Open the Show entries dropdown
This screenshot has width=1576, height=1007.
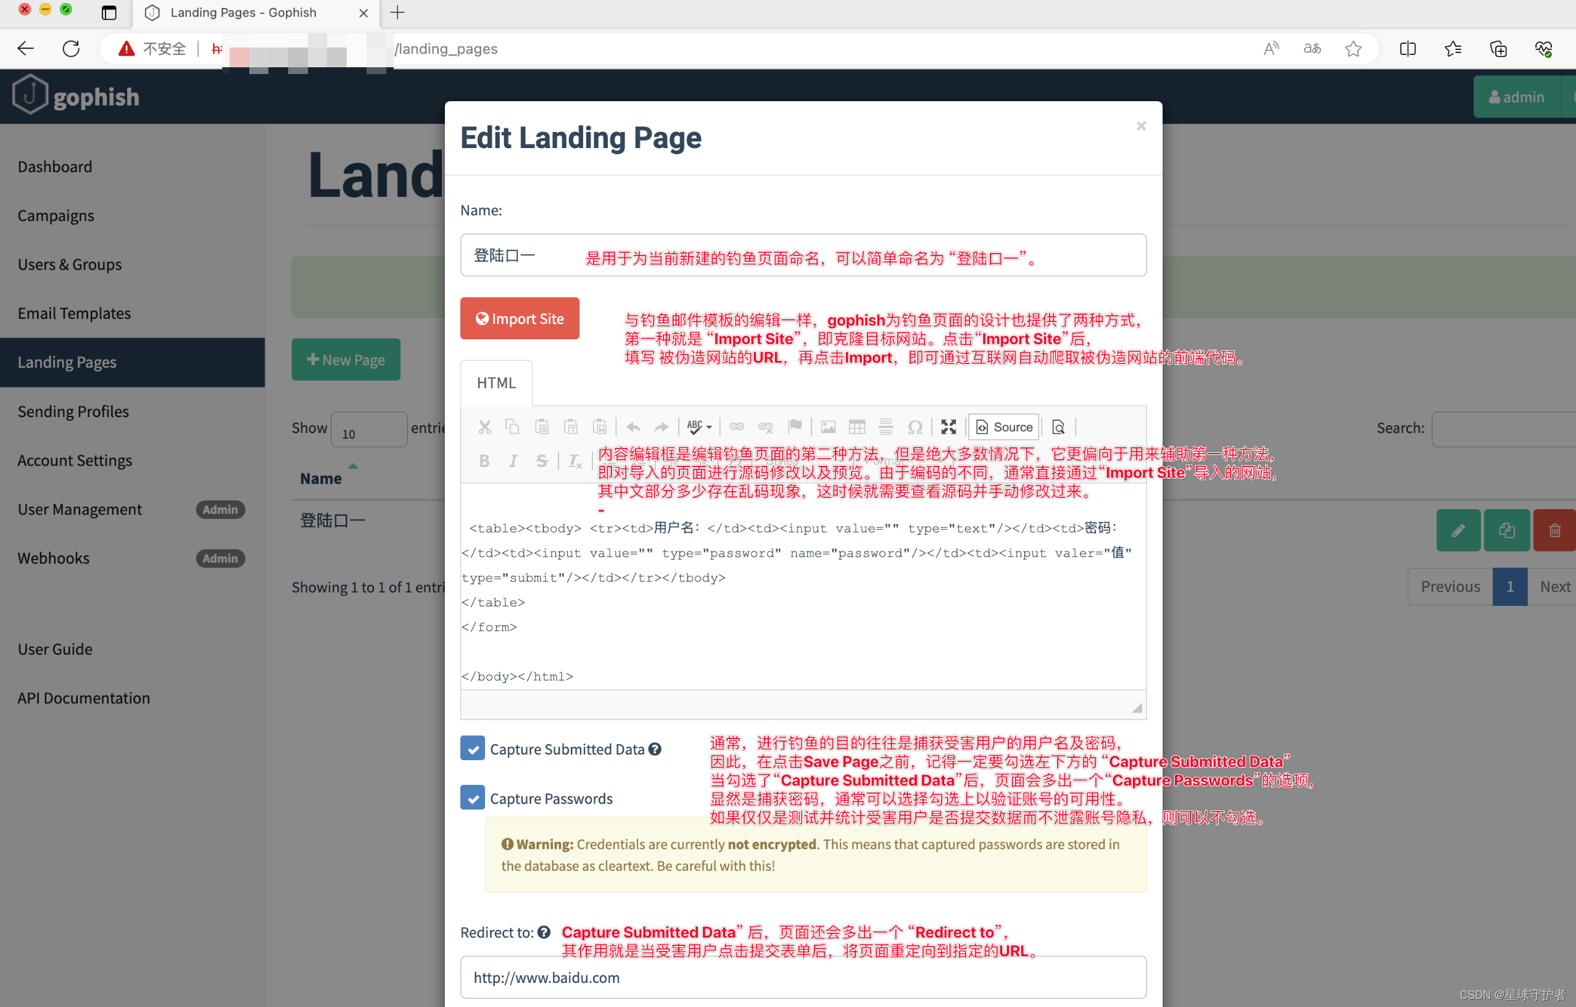click(x=369, y=430)
